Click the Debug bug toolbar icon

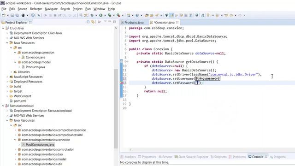92,15
